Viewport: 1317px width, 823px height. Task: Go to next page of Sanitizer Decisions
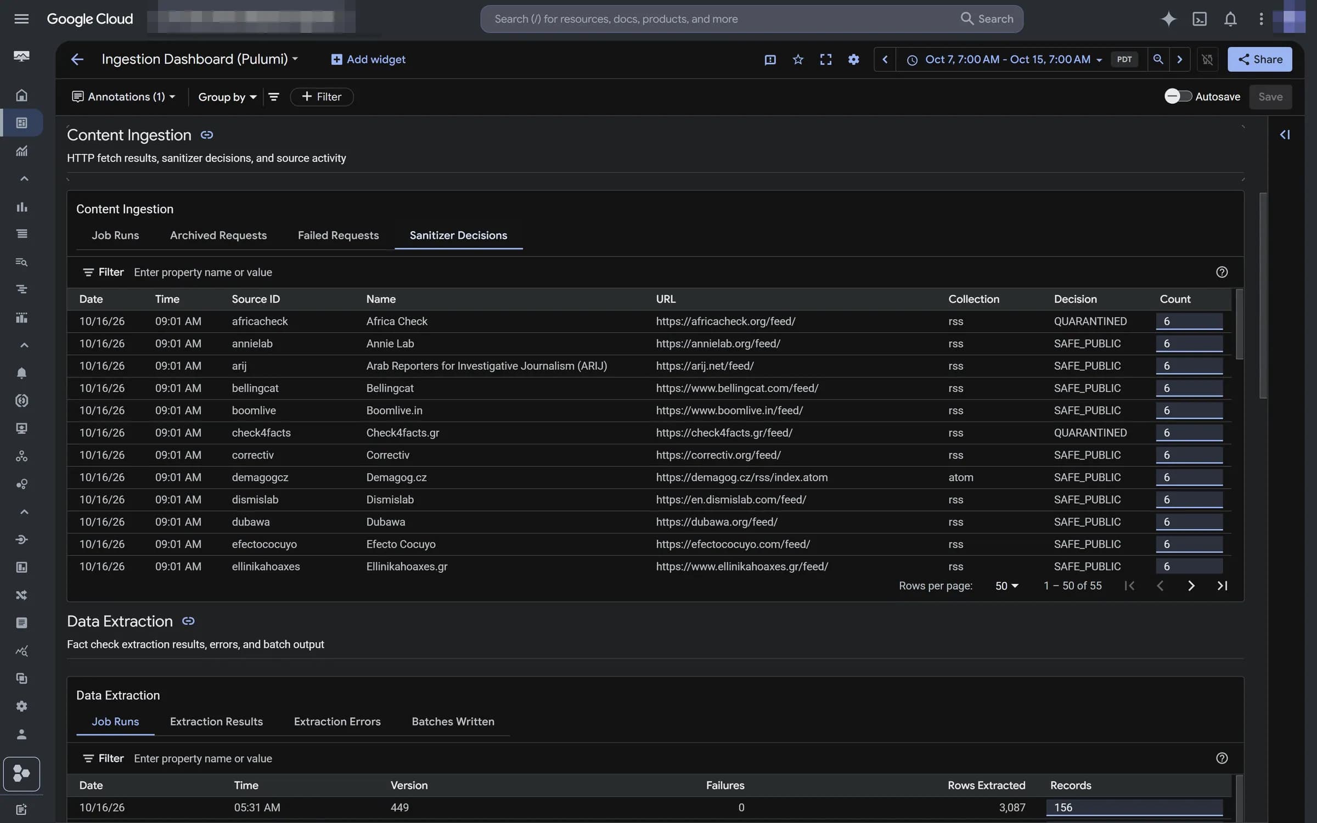1191,585
